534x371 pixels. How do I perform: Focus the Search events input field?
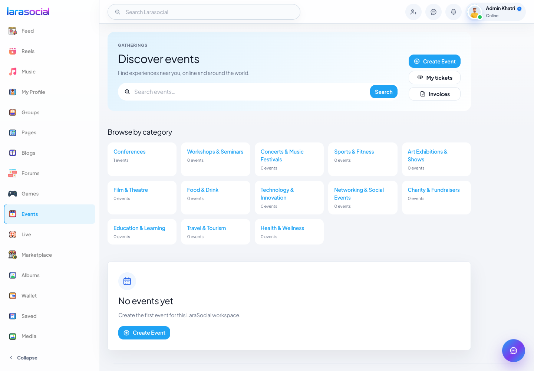[x=245, y=92]
